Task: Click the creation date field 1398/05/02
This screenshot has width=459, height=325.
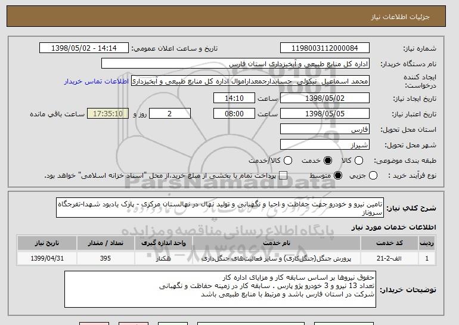Action: (x=325, y=98)
